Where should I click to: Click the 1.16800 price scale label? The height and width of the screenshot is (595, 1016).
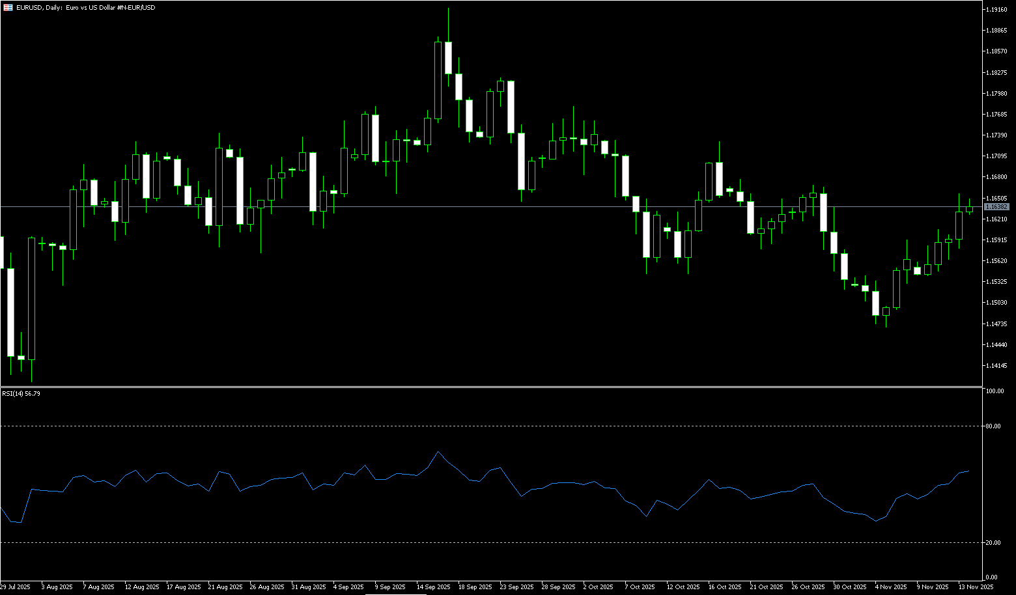(996, 177)
